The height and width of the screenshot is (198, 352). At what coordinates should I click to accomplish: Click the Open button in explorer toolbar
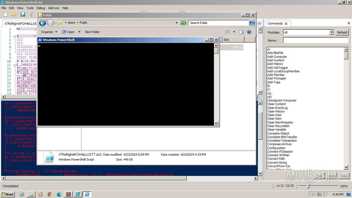point(68,32)
